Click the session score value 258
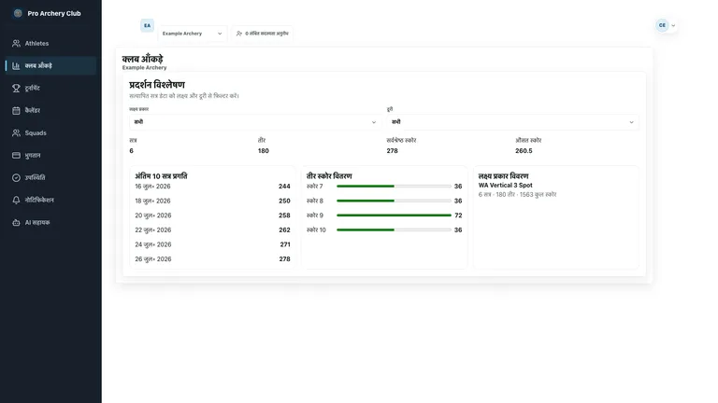Image resolution: width=718 pixels, height=403 pixels. [x=284, y=215]
